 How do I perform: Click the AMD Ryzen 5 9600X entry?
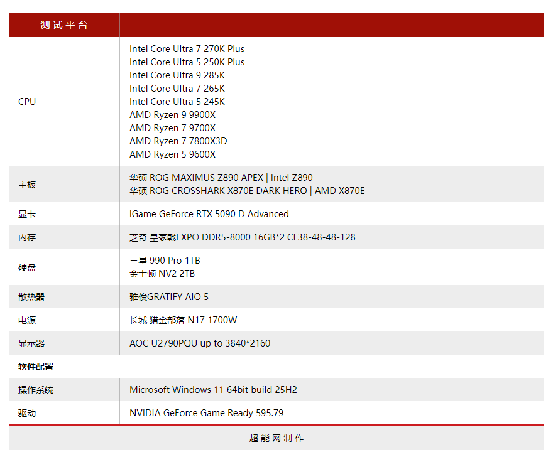[172, 154]
